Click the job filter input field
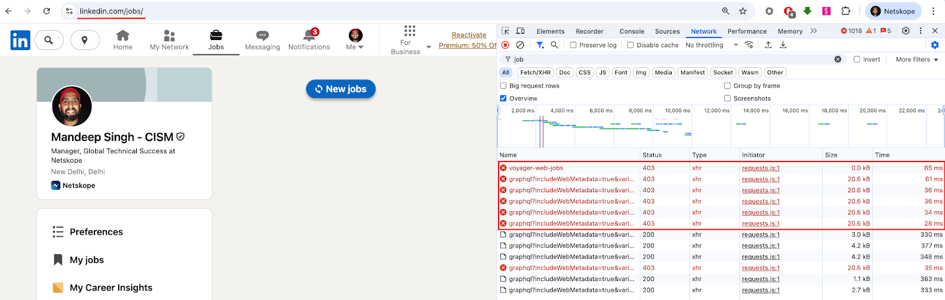 coord(673,59)
